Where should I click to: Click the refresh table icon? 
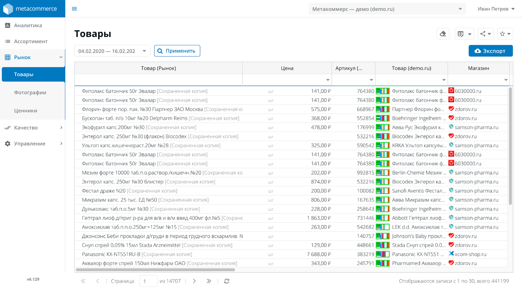coord(227,281)
